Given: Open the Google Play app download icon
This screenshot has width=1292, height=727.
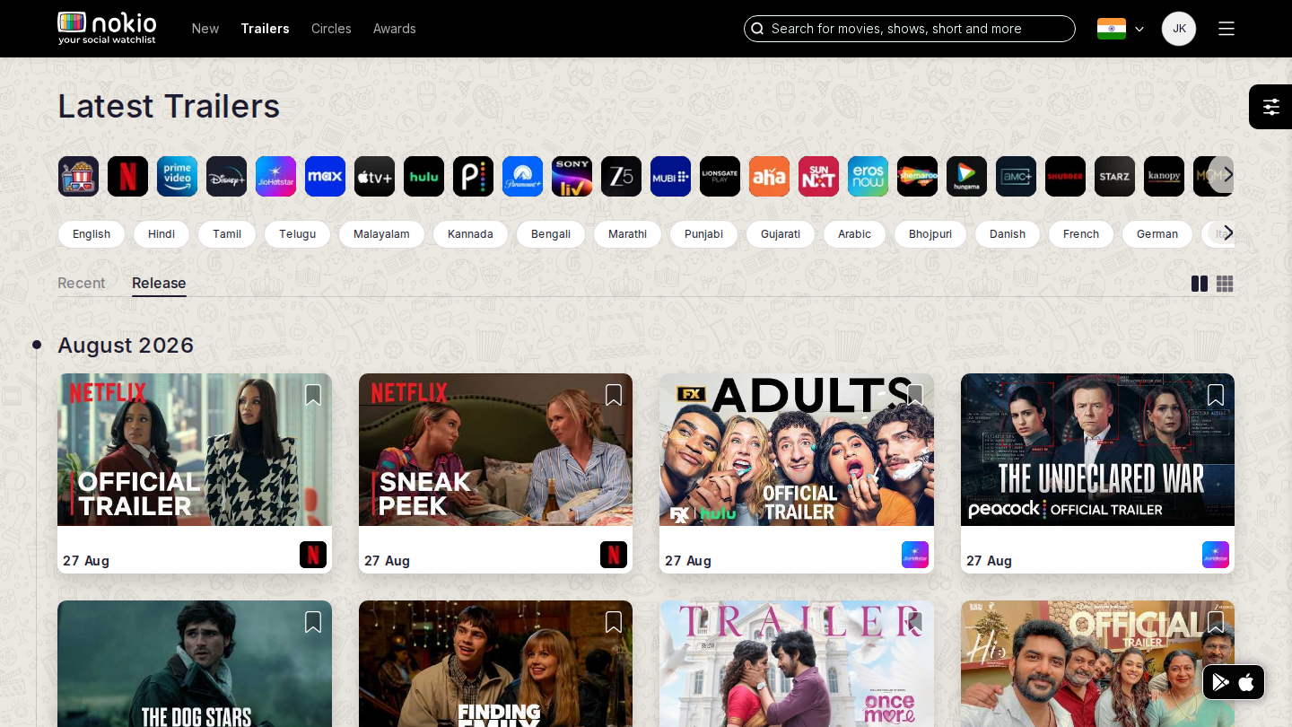Looking at the screenshot, I should (x=1220, y=682).
